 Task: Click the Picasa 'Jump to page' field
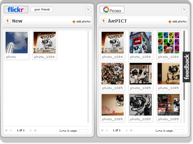tap(179, 131)
